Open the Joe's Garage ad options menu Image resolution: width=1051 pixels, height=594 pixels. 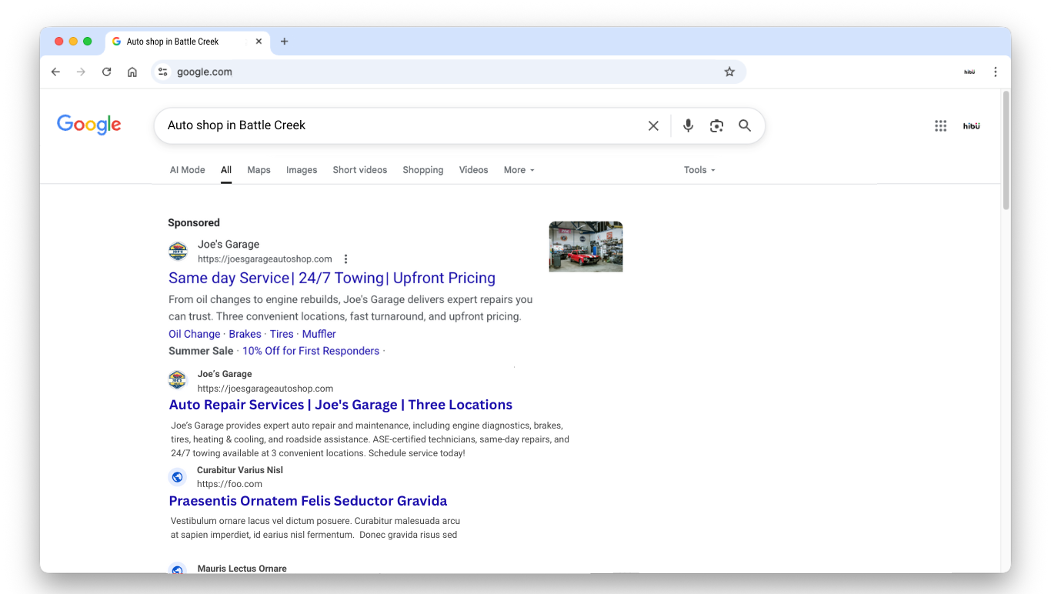click(x=345, y=259)
